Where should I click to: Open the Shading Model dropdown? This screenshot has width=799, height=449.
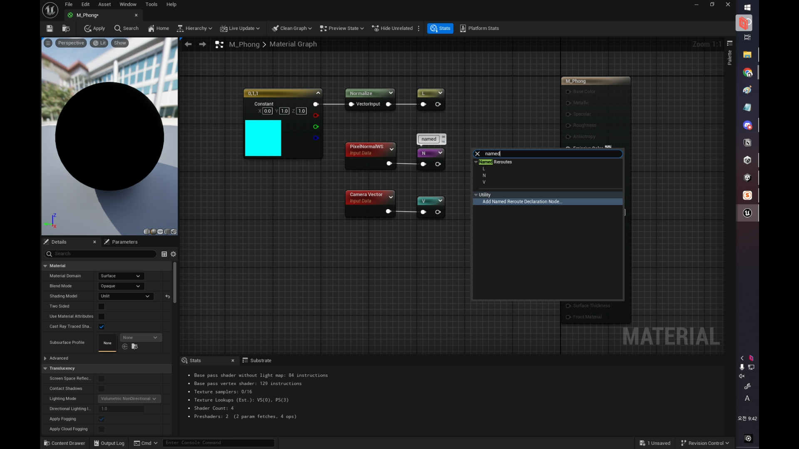click(125, 296)
